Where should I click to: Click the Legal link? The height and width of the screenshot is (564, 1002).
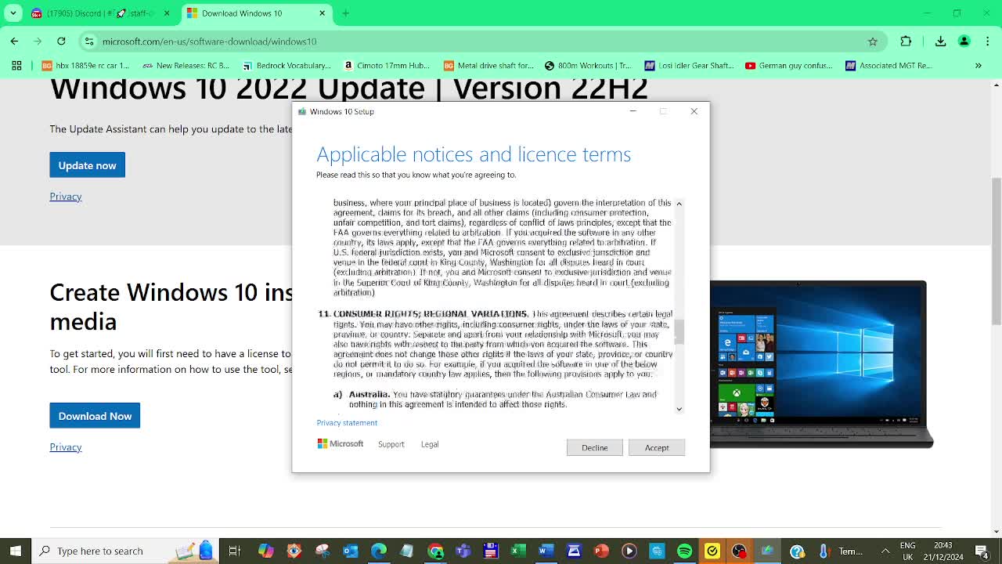[430, 444]
